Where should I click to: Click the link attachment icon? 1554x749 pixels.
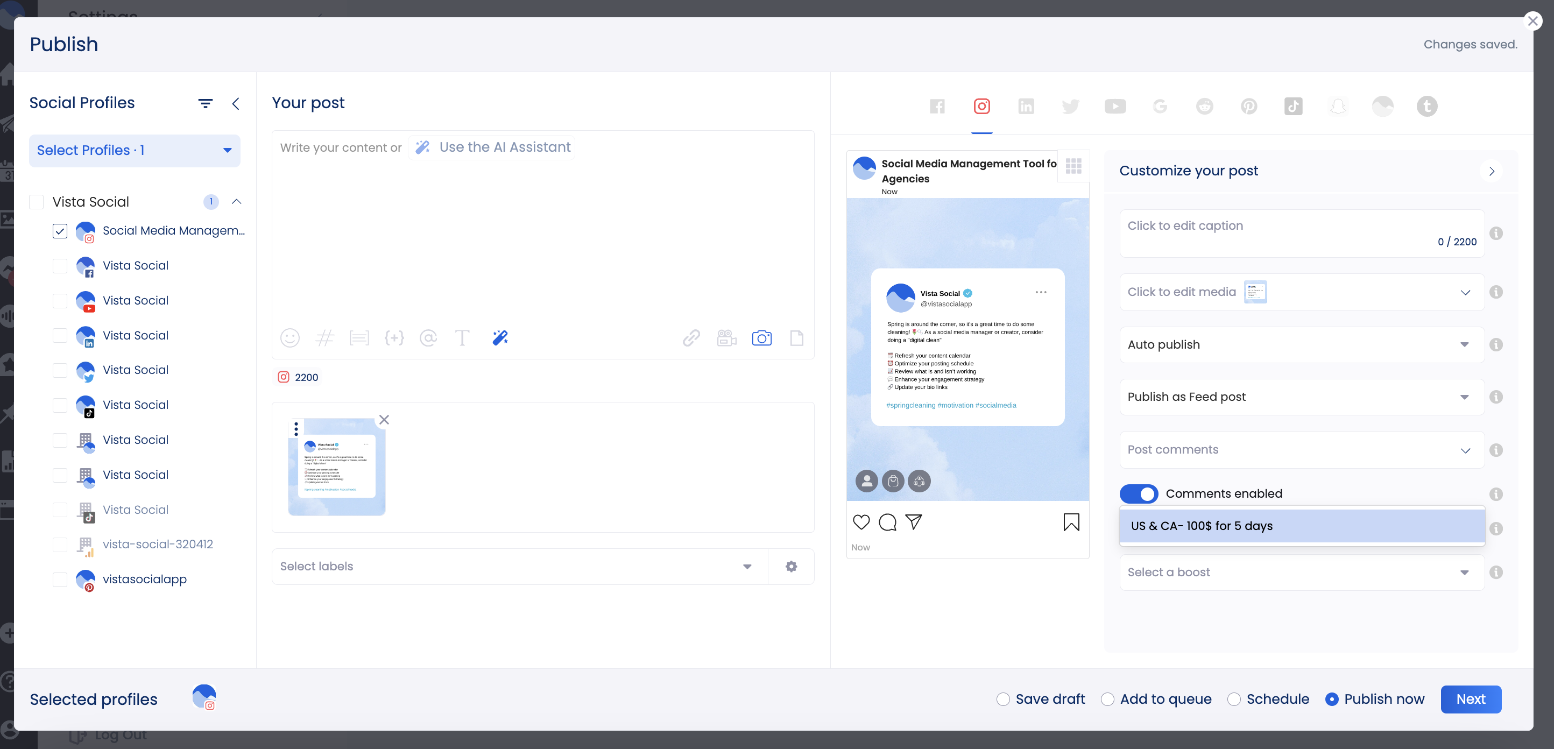pos(691,338)
